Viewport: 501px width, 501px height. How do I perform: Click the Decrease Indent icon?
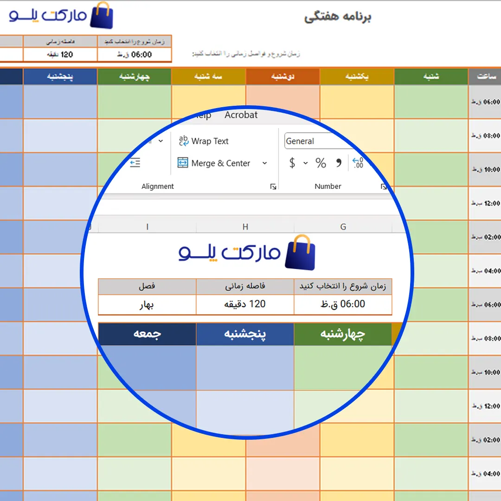tap(135, 162)
